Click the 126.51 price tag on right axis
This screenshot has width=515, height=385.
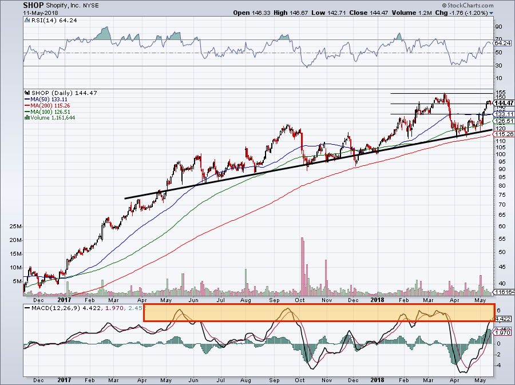(x=504, y=121)
